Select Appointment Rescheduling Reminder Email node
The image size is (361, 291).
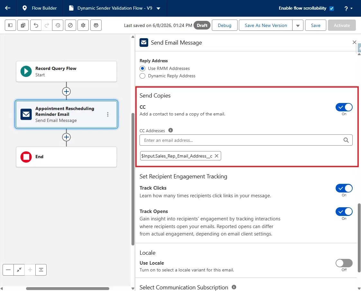(x=66, y=114)
